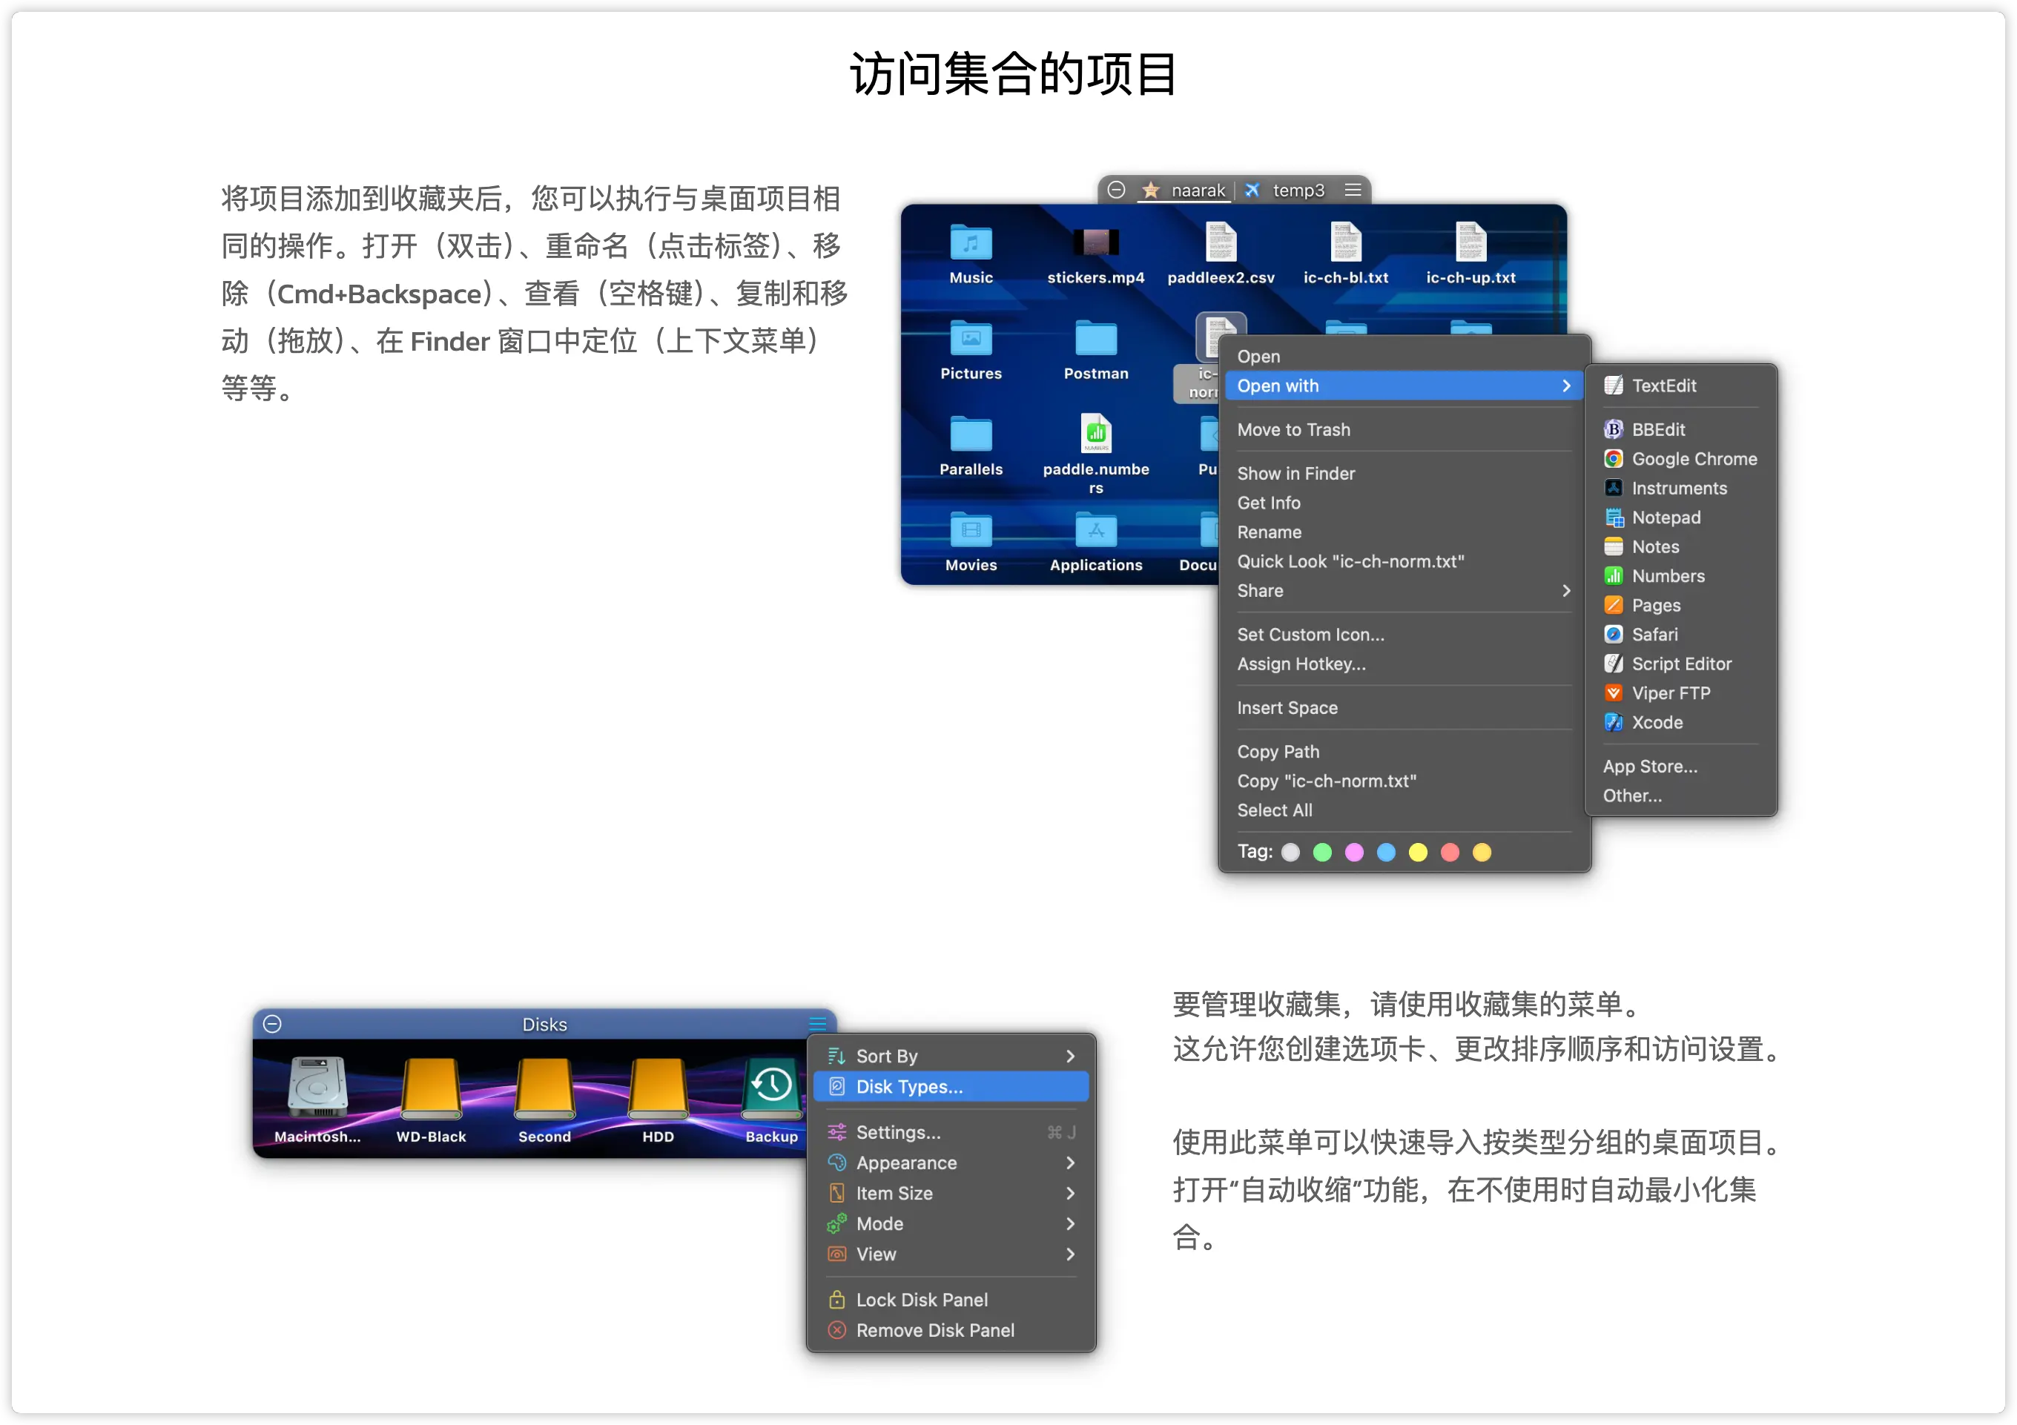Choose Google Chrome in Open with list
Viewport: 2017px width, 1425px height.
[1693, 459]
